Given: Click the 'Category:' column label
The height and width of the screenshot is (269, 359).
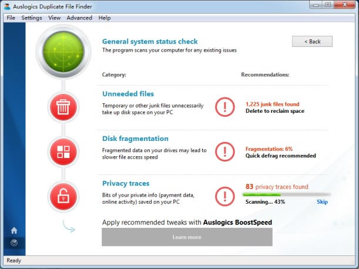Looking at the screenshot, I should coord(114,75).
